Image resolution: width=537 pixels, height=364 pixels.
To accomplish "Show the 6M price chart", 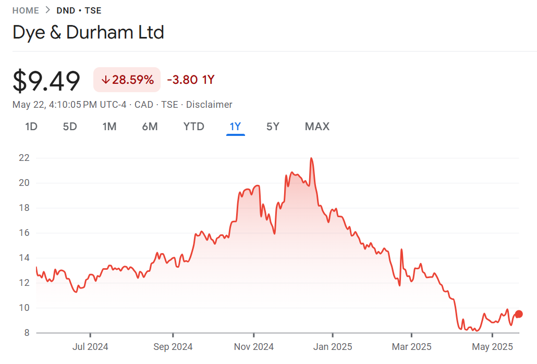I will point(150,127).
